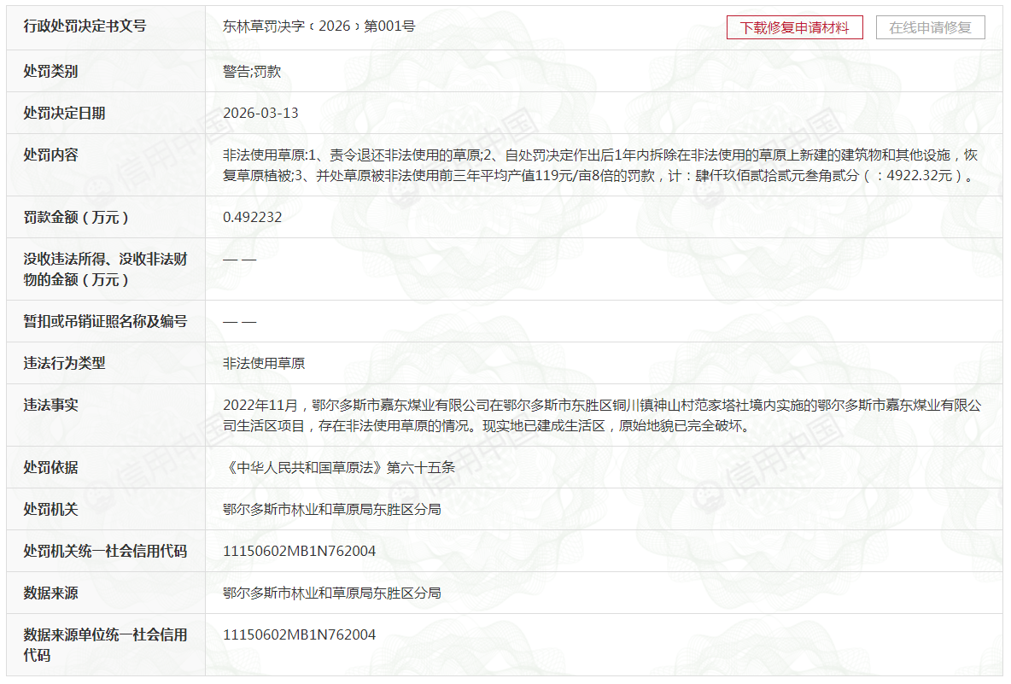Click the 行政处罚决定书文号 row label
1011x684 pixels.
pyautogui.click(x=85, y=26)
